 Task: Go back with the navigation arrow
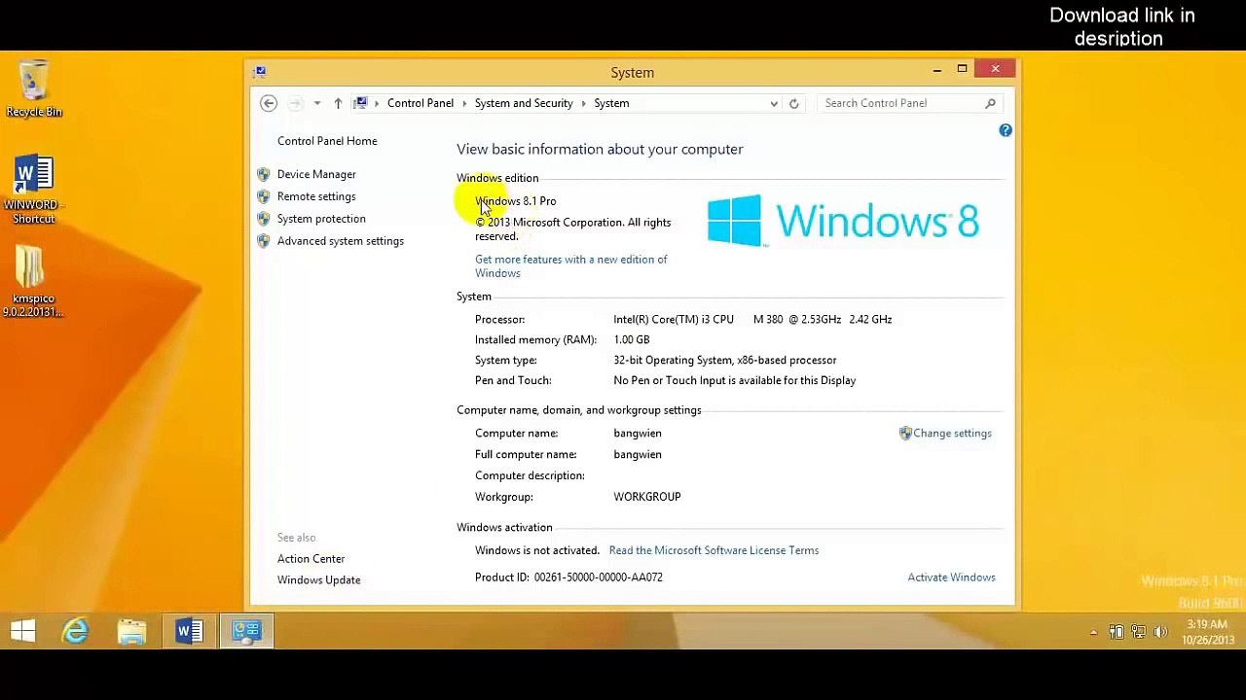(x=269, y=103)
